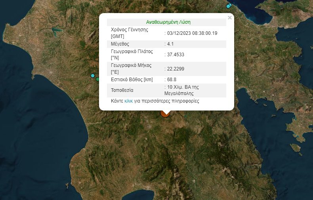
Task: Click the 'Τοποθεσία' label
Action: pos(122,90)
